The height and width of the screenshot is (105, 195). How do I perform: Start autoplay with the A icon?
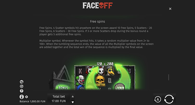tap(158, 99)
